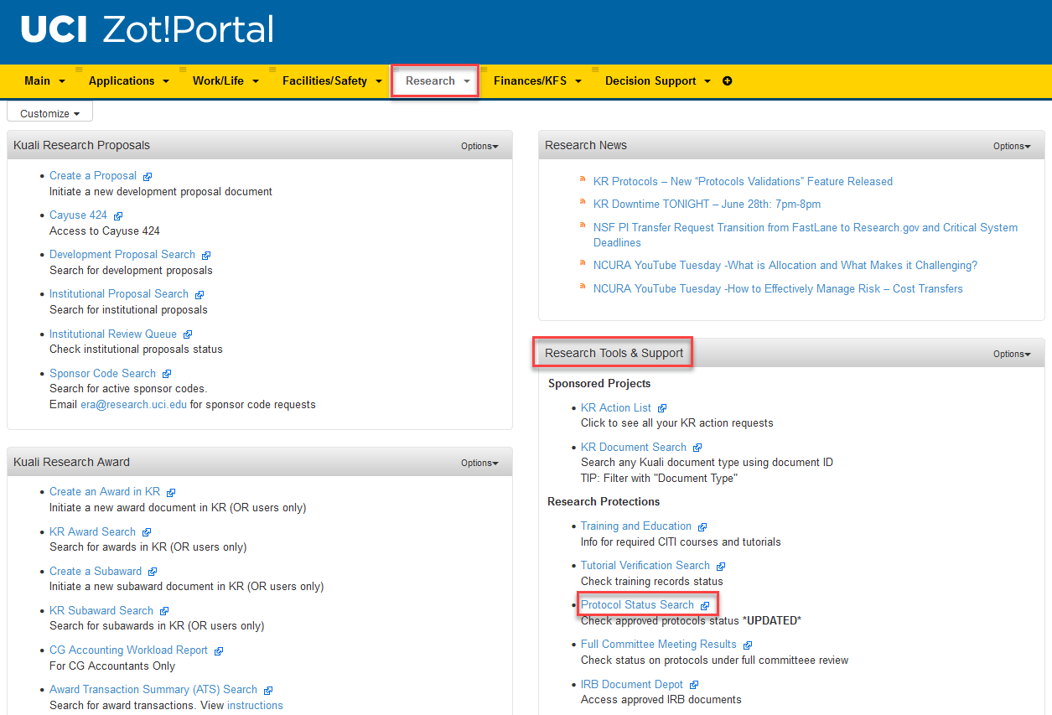
Task: Open the Create a Proposal link
Action: 93,176
